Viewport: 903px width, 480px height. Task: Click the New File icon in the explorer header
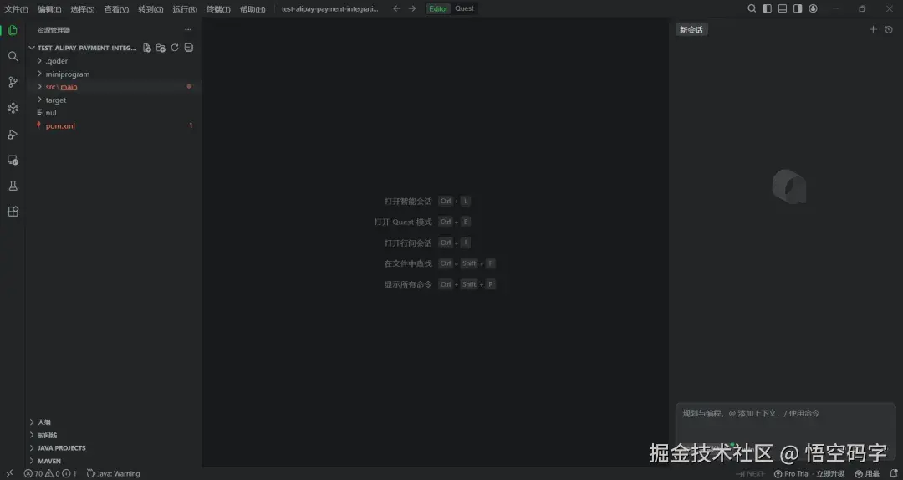click(x=147, y=48)
